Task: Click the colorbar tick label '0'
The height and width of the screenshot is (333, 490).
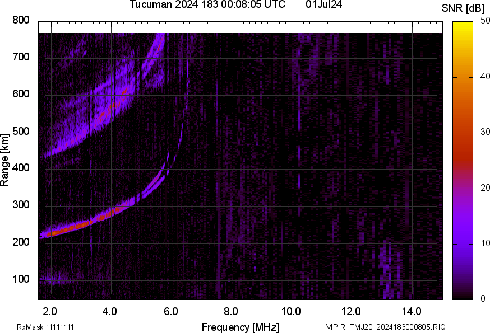Action: pyautogui.click(x=483, y=299)
